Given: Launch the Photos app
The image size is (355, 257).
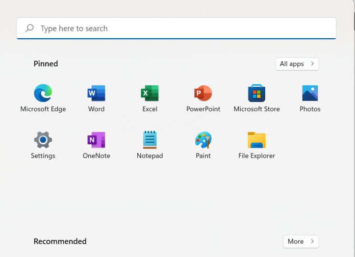Looking at the screenshot, I should pos(310,93).
